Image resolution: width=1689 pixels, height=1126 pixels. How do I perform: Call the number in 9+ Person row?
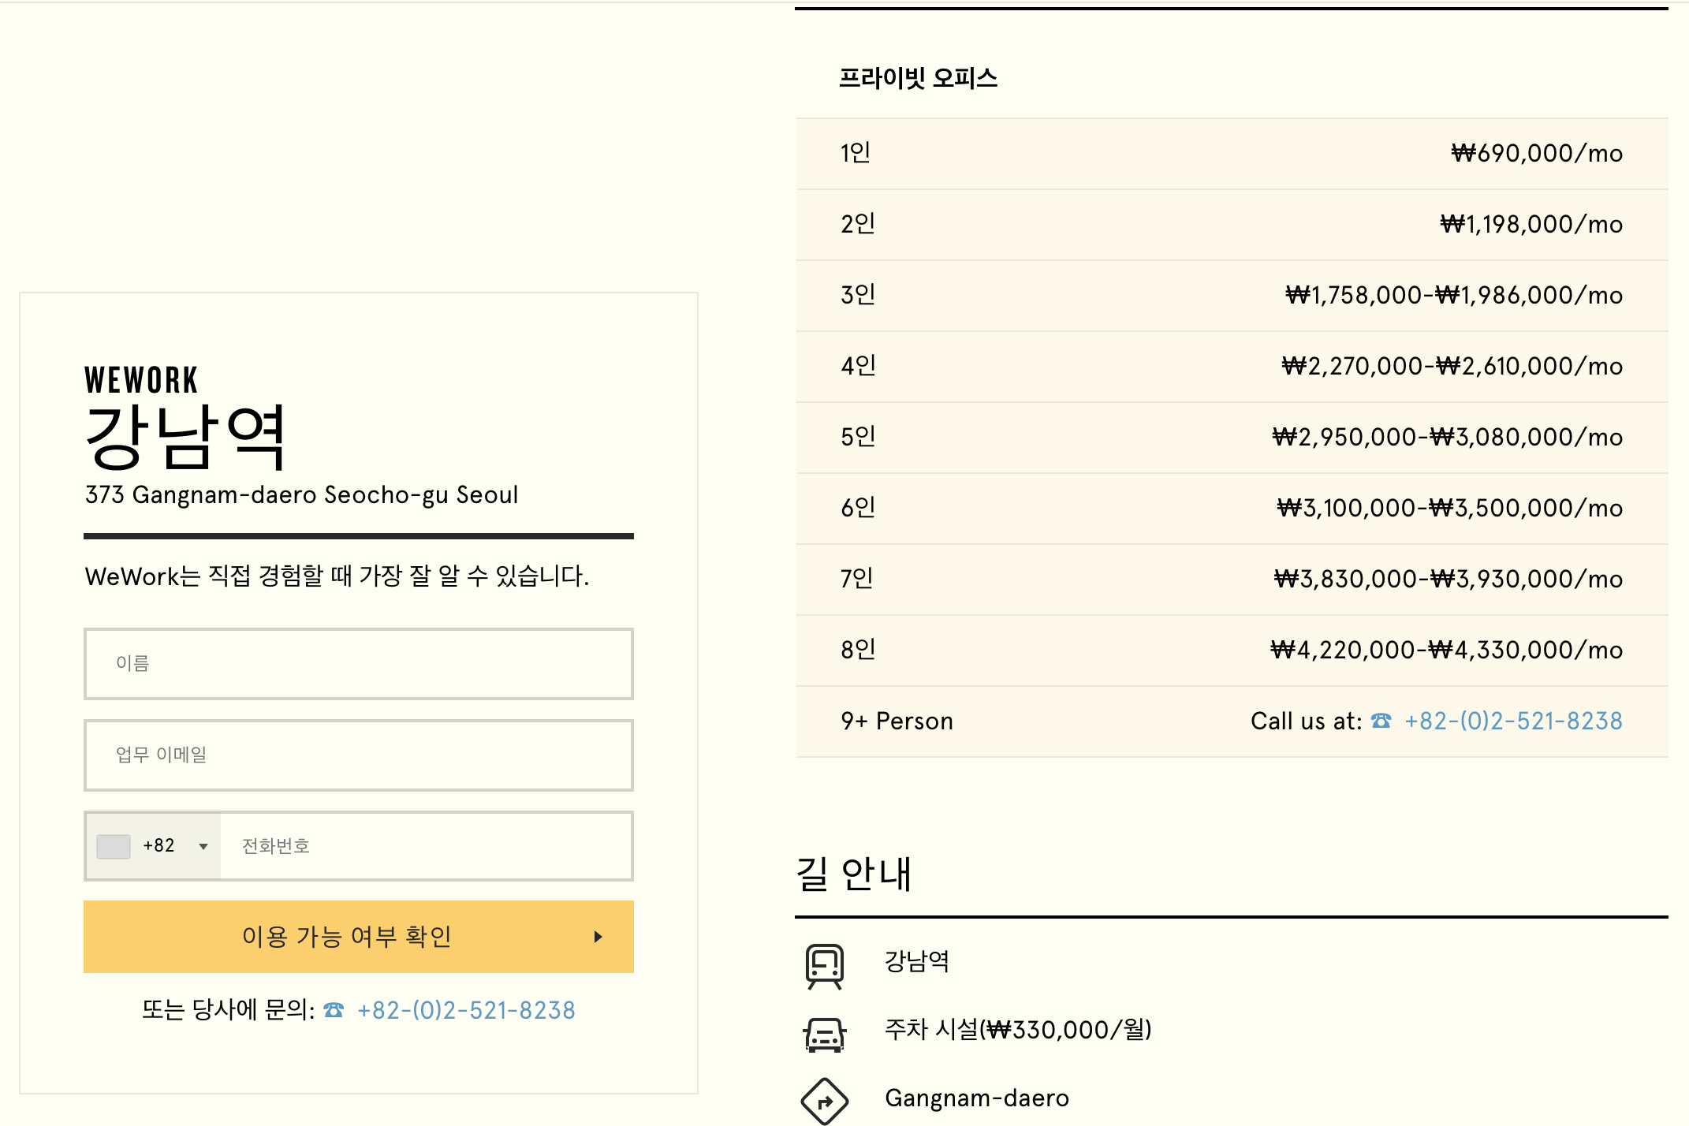click(1512, 721)
